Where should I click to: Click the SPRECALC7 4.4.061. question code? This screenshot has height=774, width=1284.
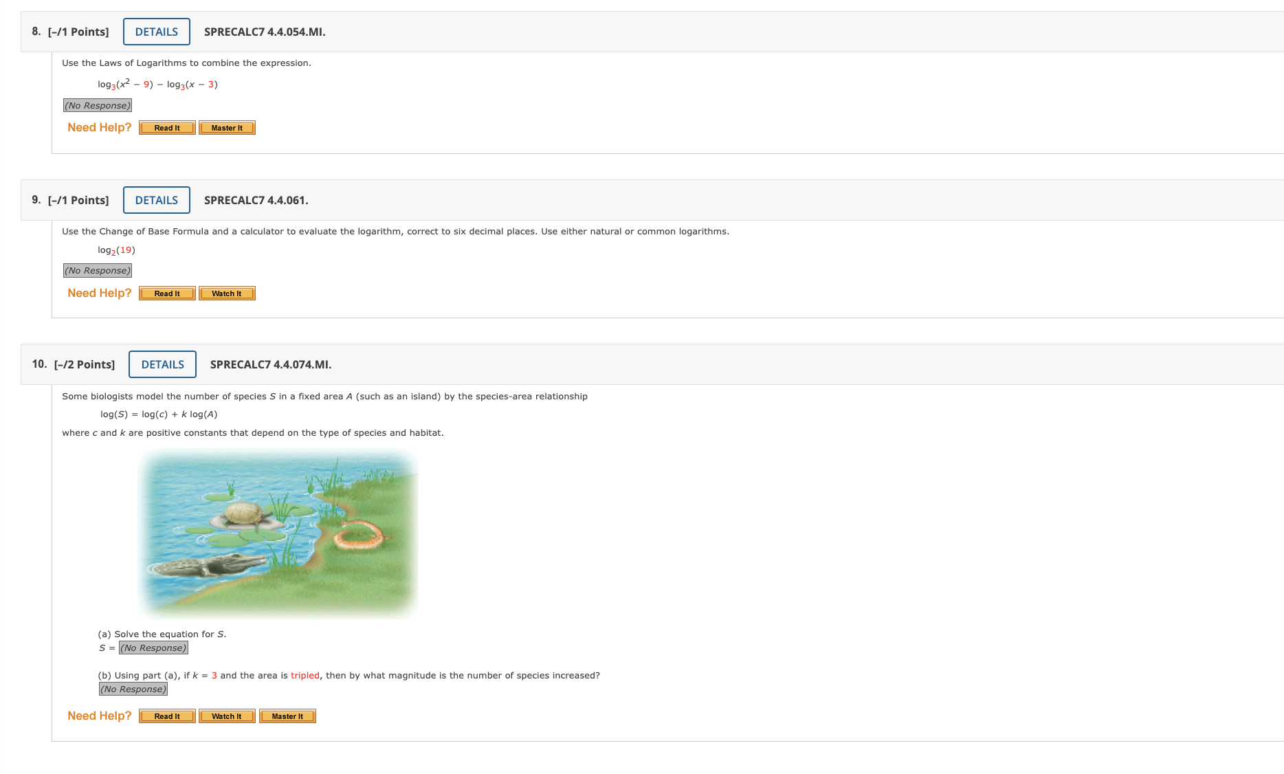pyautogui.click(x=256, y=200)
